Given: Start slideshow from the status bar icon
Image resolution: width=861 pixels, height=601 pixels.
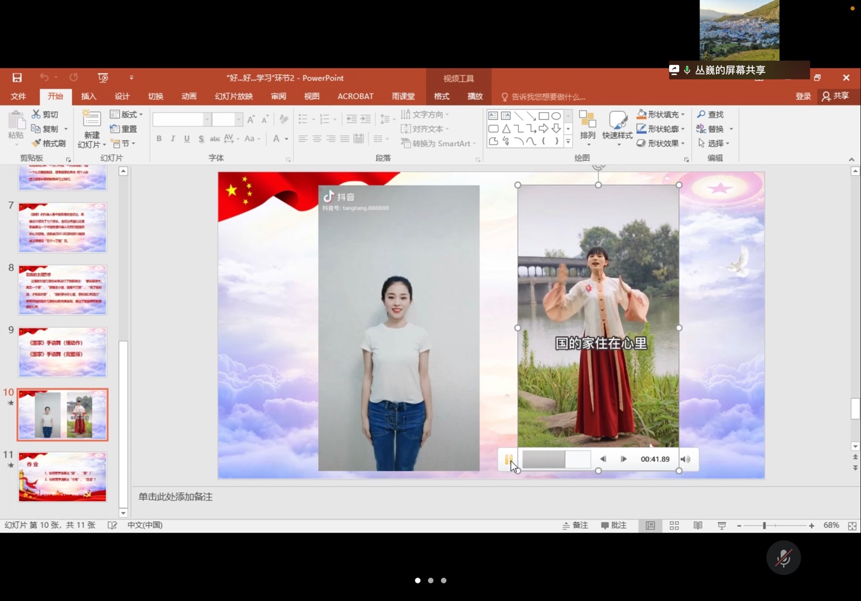Looking at the screenshot, I should tap(722, 526).
